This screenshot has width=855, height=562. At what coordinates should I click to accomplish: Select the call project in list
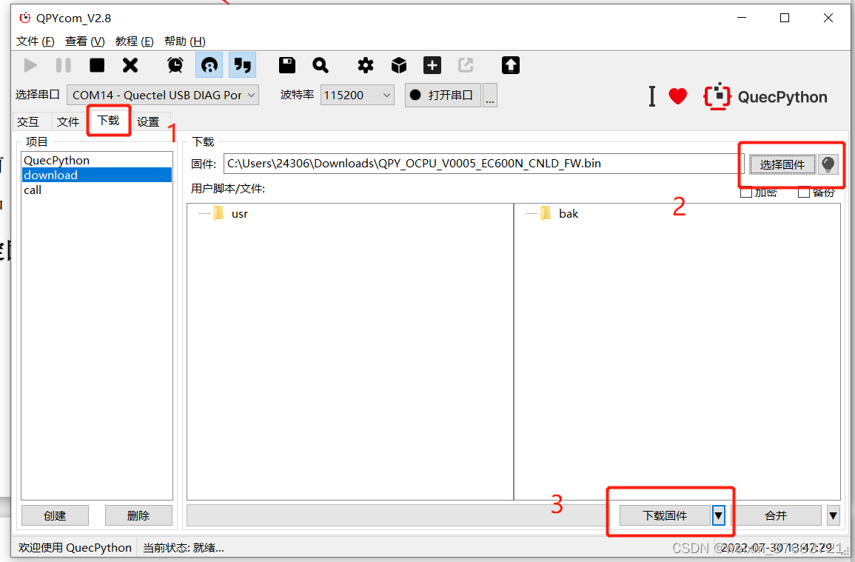(x=96, y=190)
